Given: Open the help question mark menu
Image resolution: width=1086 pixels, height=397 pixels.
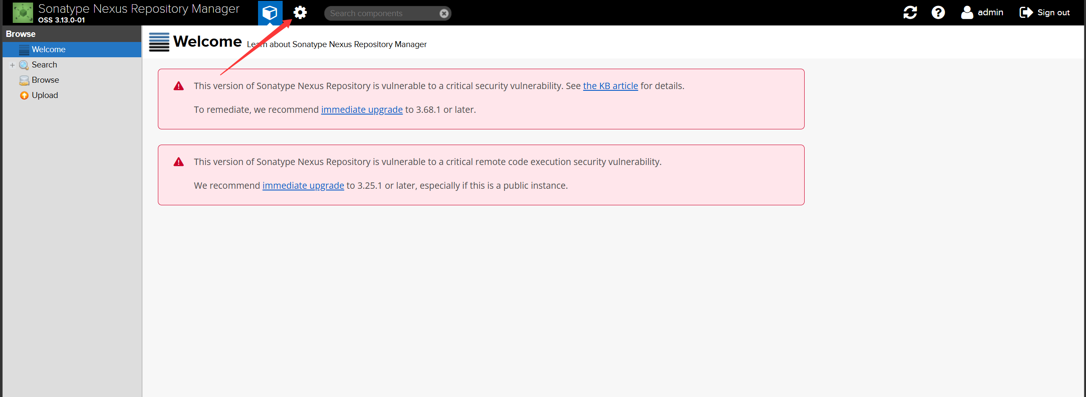Looking at the screenshot, I should [x=938, y=12].
